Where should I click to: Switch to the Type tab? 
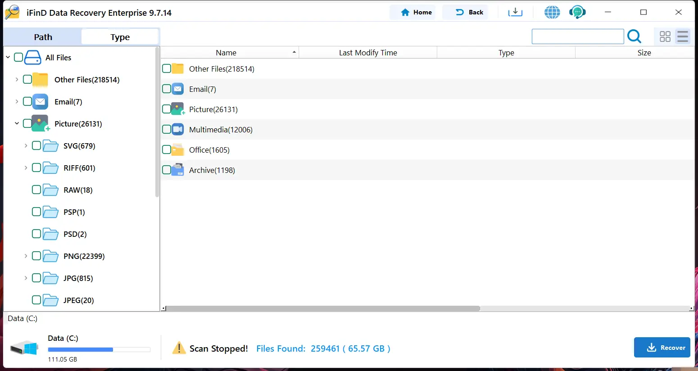(x=120, y=37)
